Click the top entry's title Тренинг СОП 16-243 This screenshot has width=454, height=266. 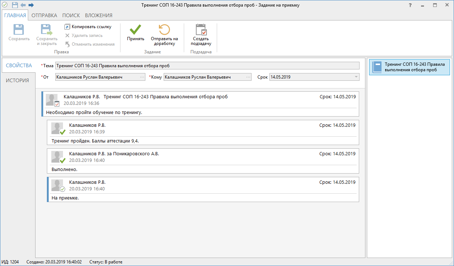(x=165, y=97)
